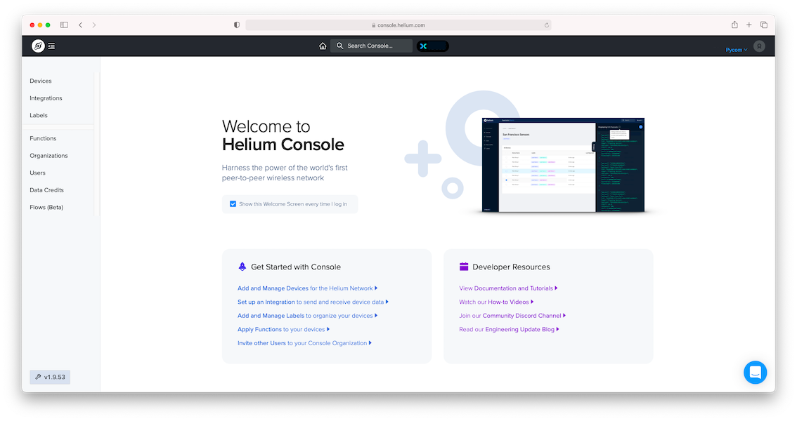Open Devices in the sidebar
Screen dimensions: 797x421
point(41,81)
